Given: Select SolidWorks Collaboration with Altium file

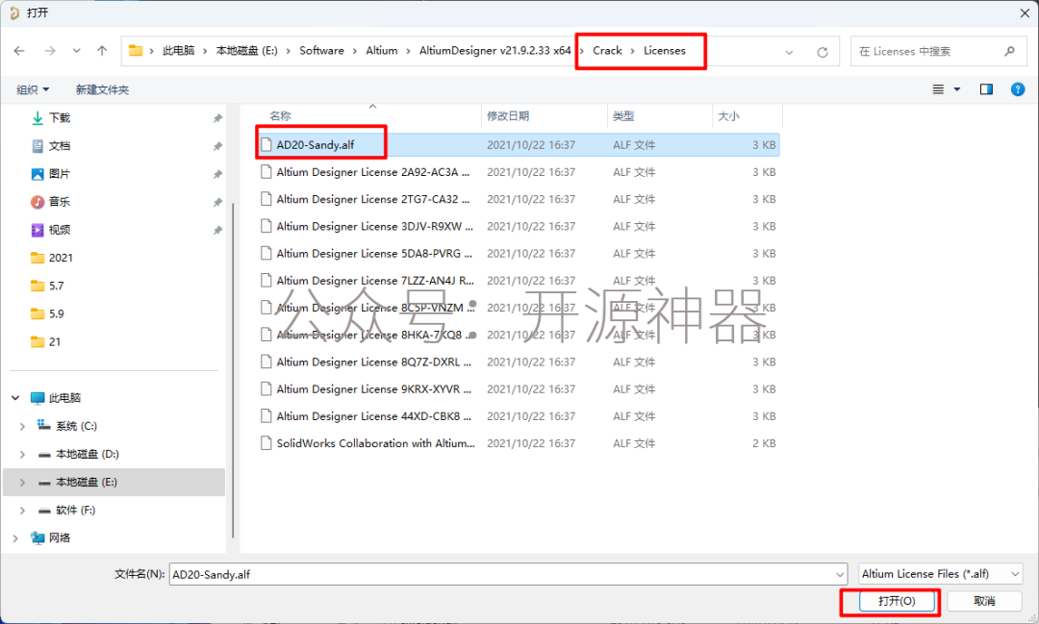Looking at the screenshot, I should 518,444.
